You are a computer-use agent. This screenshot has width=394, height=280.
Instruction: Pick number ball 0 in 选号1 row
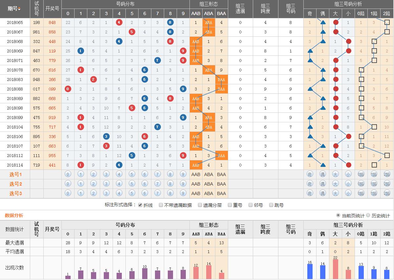68,174
